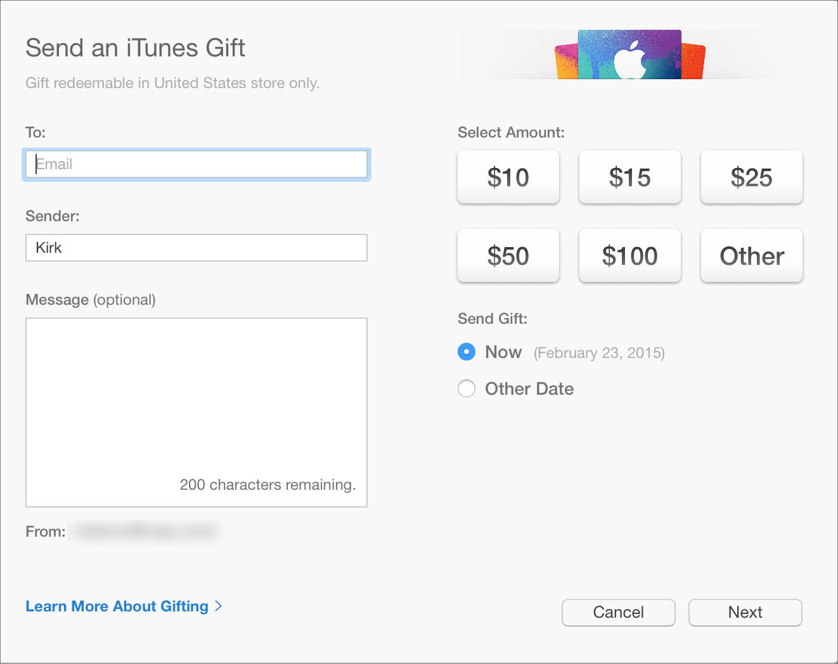The width and height of the screenshot is (838, 664).
Task: Open the Learn More About Gifting link
Action: [117, 606]
